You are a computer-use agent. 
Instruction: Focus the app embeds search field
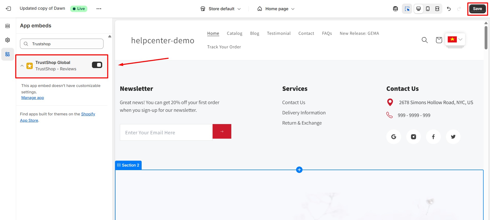click(62, 44)
